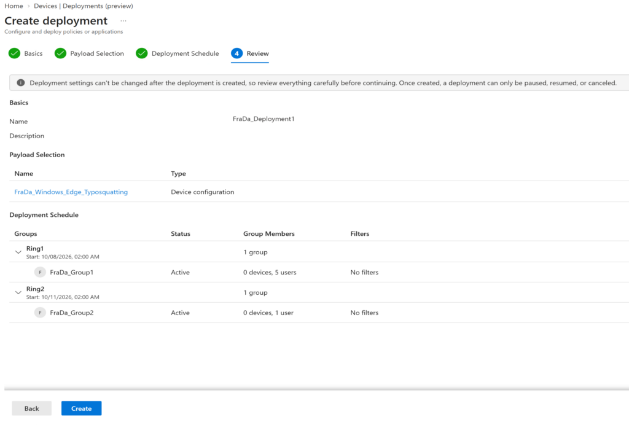This screenshot has width=629, height=425.
Task: Click the Ring1 '1 group' cell
Action: [x=255, y=252]
